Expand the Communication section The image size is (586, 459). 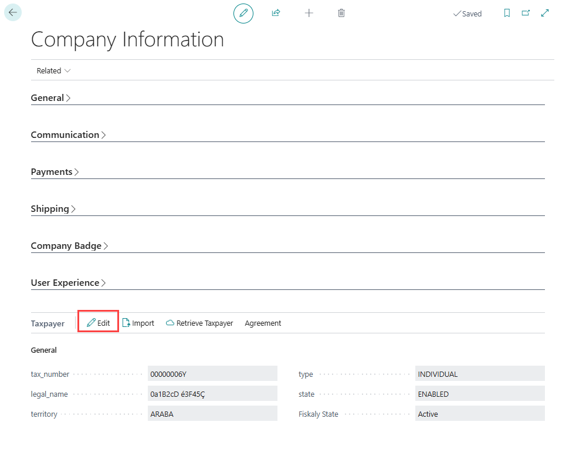pyautogui.click(x=68, y=135)
